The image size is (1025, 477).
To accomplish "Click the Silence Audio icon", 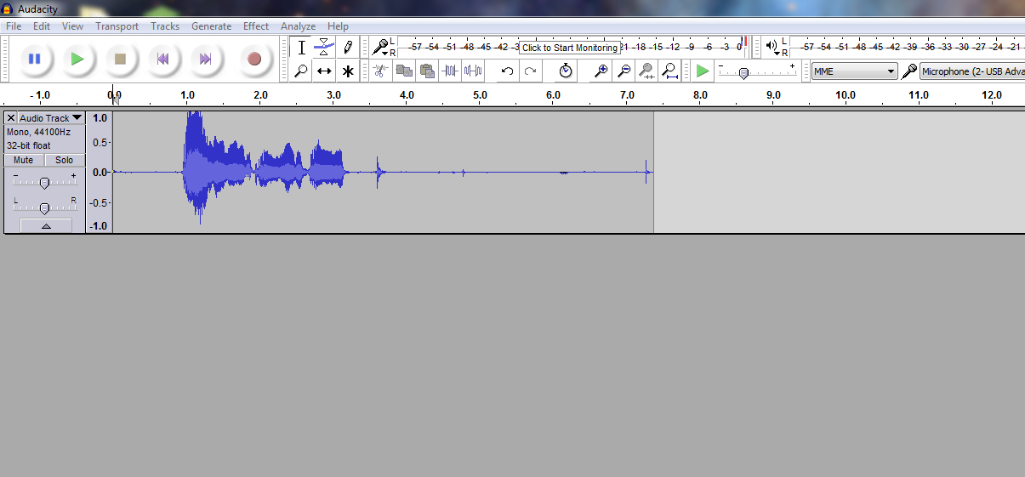I will coord(473,71).
